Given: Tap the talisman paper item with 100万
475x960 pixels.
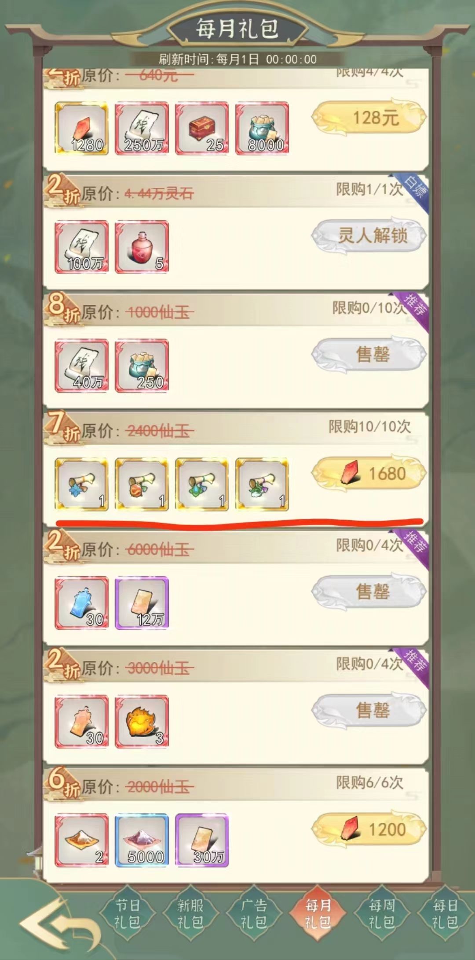Looking at the screenshot, I should tap(81, 247).
